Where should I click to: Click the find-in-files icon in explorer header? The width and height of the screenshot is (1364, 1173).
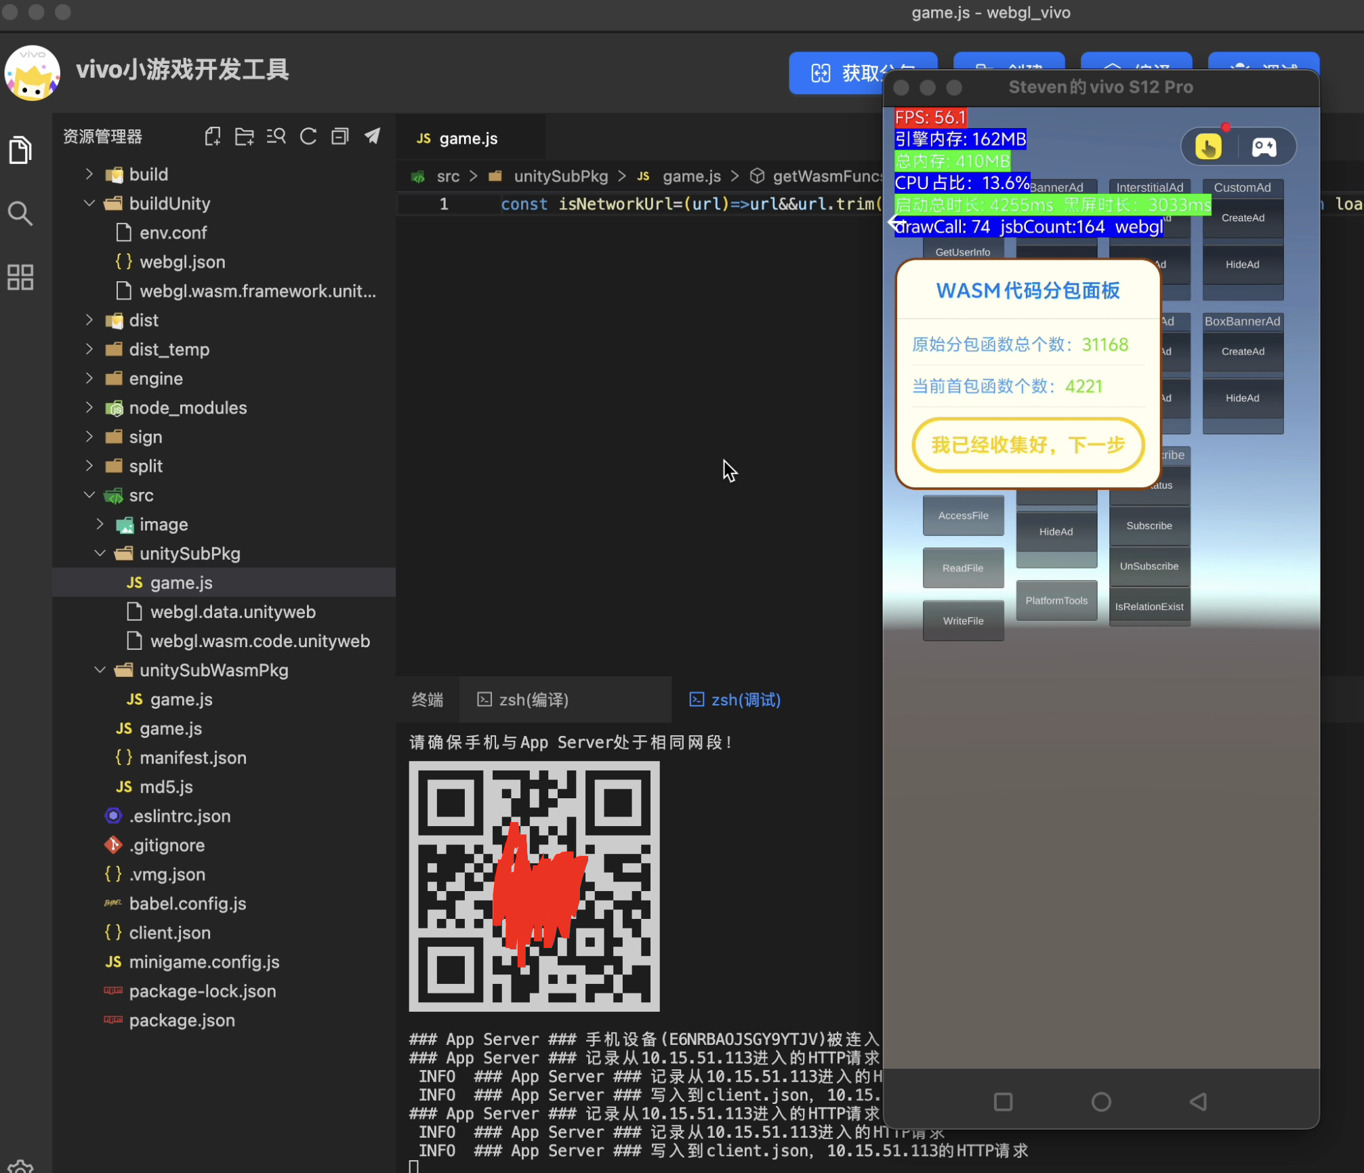276,136
